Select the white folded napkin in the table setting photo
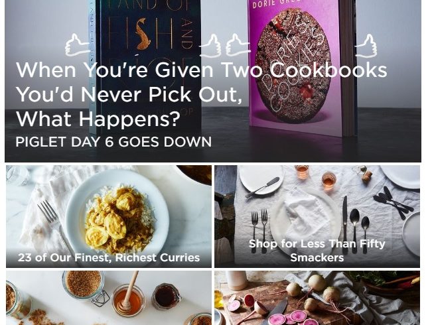This screenshot has height=325, width=432. [x=306, y=218]
